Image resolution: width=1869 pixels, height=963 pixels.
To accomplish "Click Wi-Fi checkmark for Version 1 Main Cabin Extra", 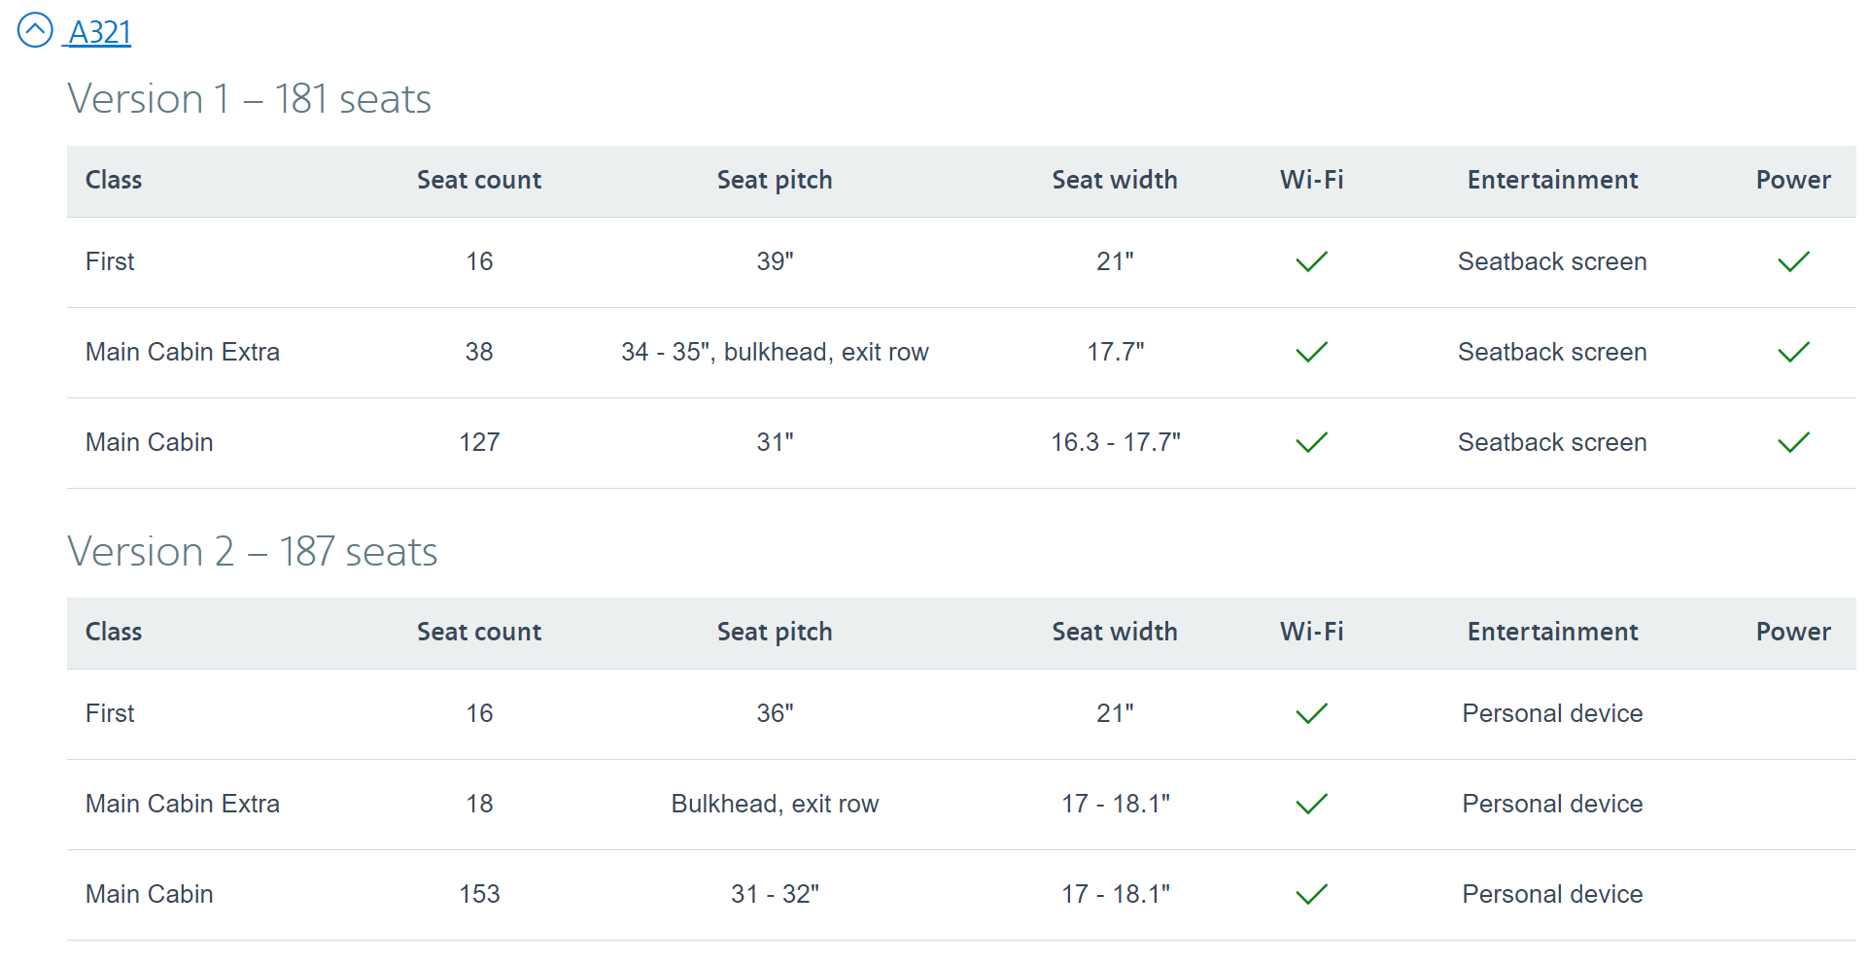I will pyautogui.click(x=1311, y=352).
